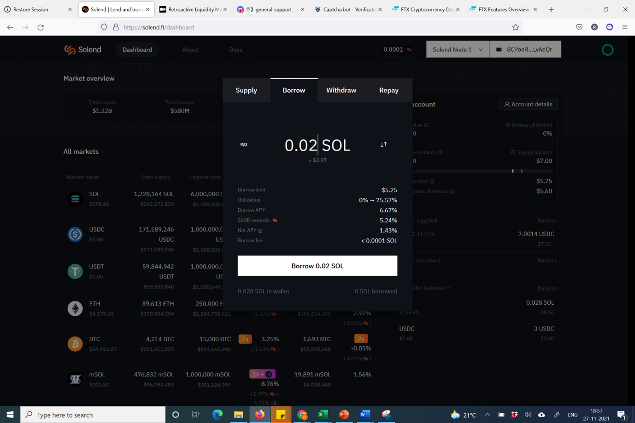Open the Windows Start menu
Screen dimensions: 635x423
[10, 415]
